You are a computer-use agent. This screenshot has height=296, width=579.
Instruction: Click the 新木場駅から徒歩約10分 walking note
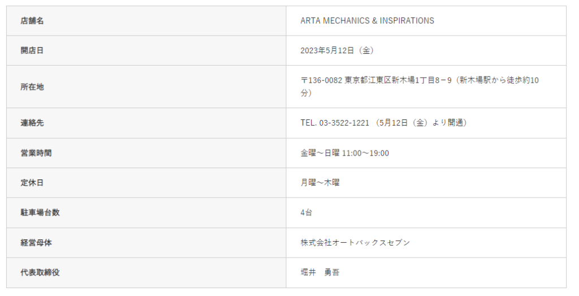498,80
